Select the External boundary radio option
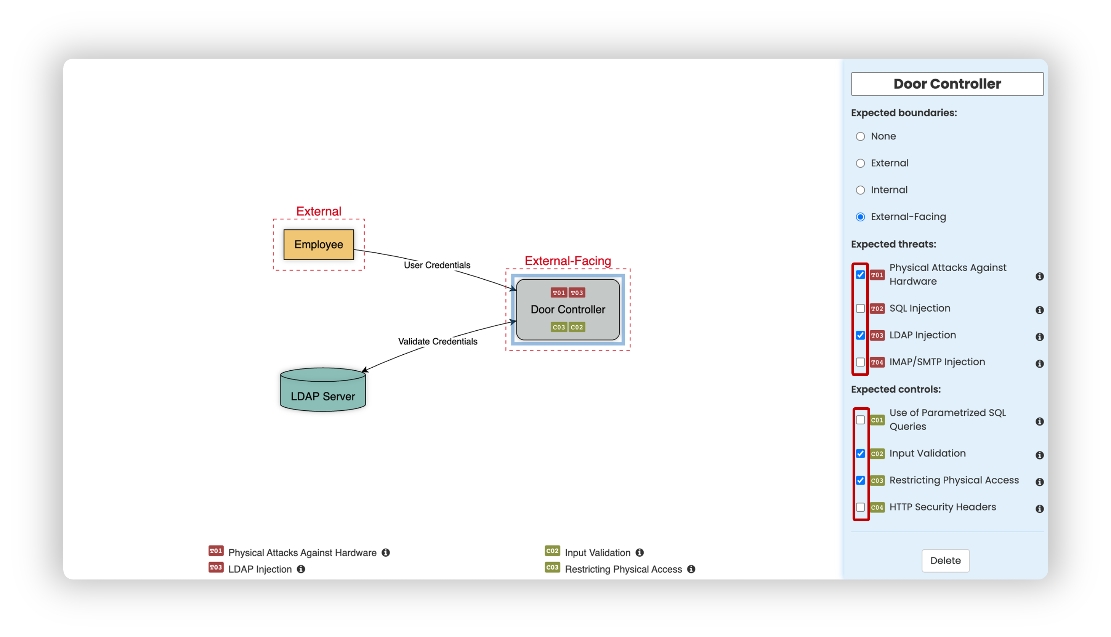 [x=860, y=163]
